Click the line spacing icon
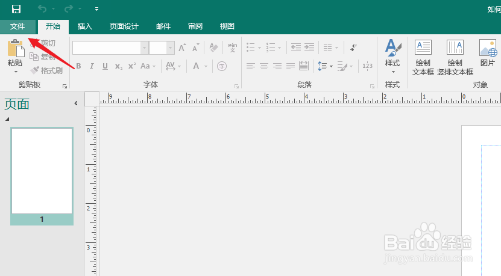Image resolution: width=501 pixels, height=276 pixels. [x=323, y=66]
